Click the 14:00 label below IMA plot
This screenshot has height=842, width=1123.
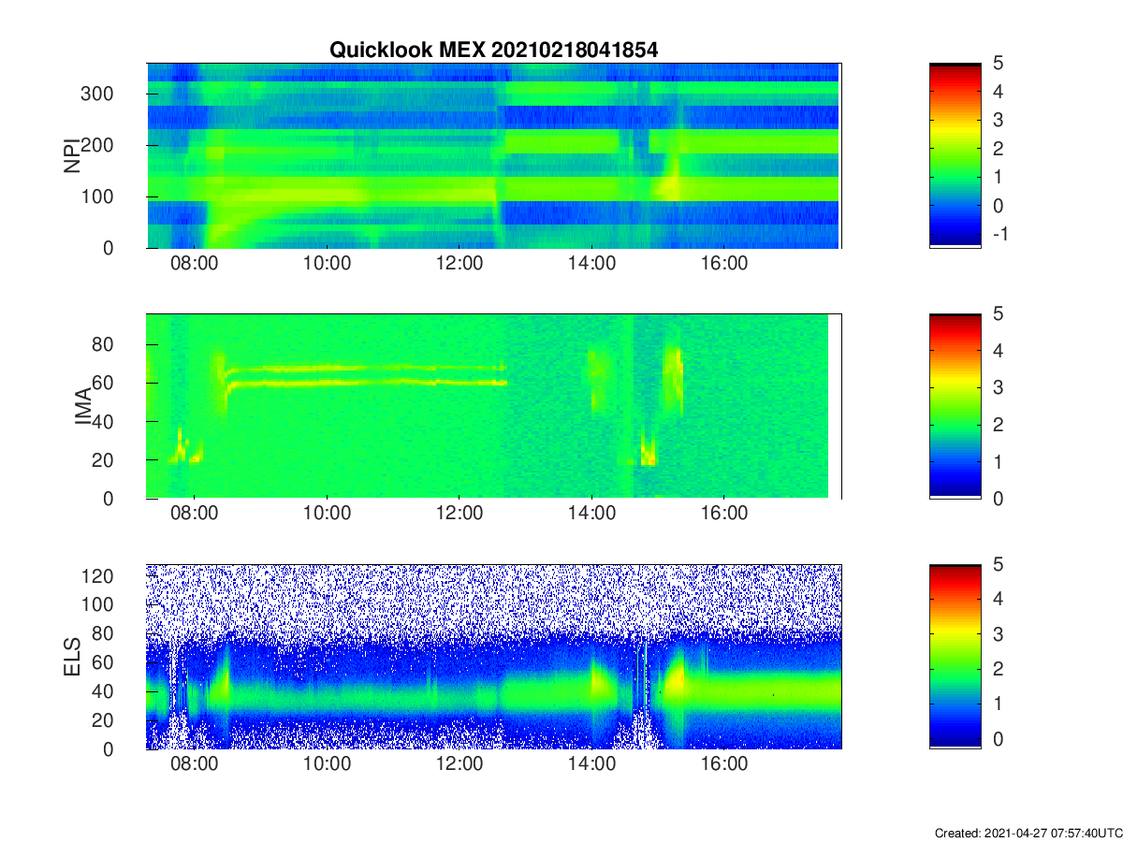tap(591, 514)
